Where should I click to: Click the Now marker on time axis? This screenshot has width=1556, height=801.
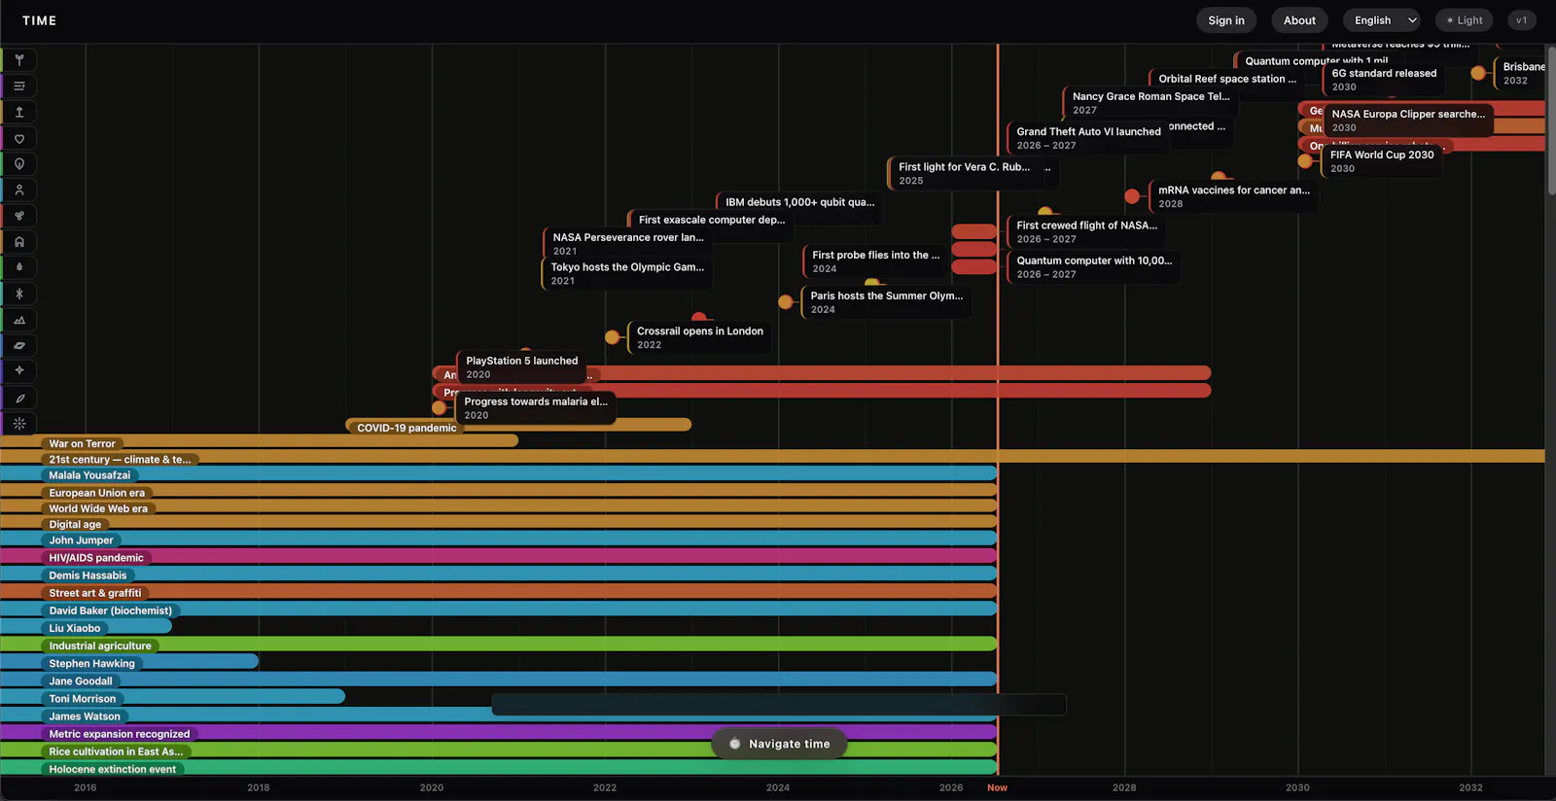[997, 787]
